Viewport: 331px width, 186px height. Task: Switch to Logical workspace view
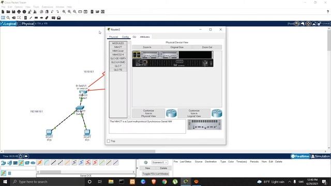(x=9, y=24)
